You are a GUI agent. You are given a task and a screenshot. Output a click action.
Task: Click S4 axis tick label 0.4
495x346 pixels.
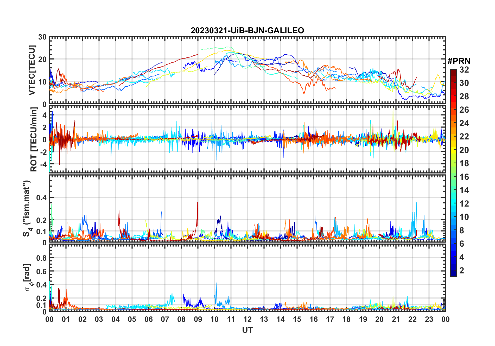pyautogui.click(x=41, y=198)
